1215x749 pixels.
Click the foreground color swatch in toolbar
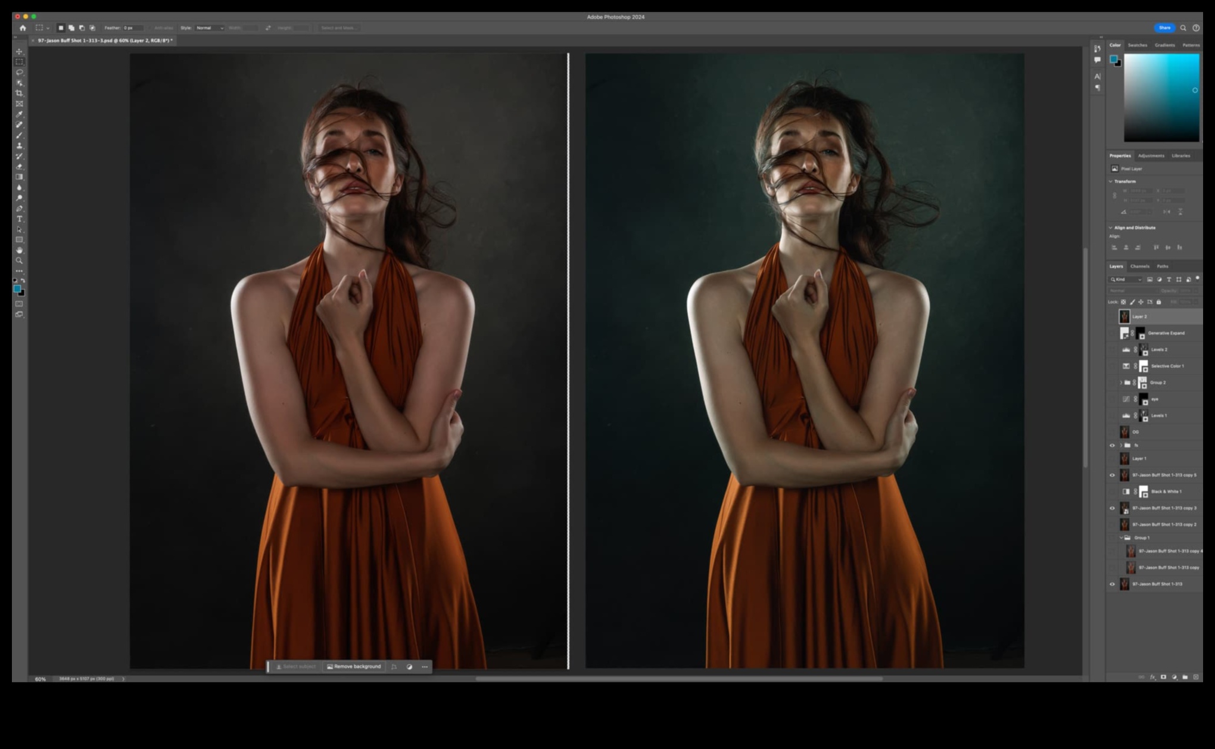pyautogui.click(x=17, y=288)
